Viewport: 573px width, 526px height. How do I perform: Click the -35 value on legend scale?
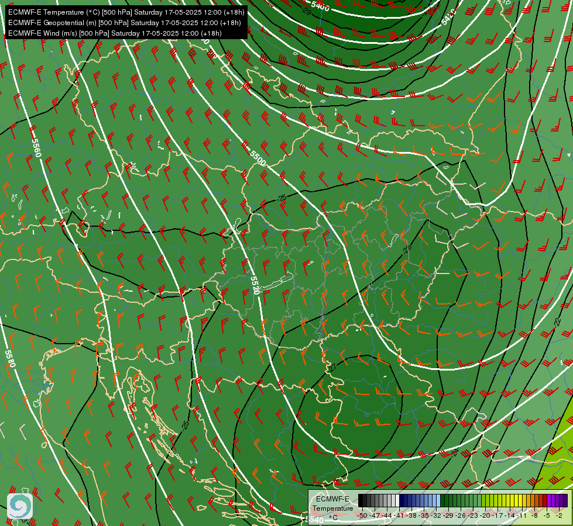[424, 515]
